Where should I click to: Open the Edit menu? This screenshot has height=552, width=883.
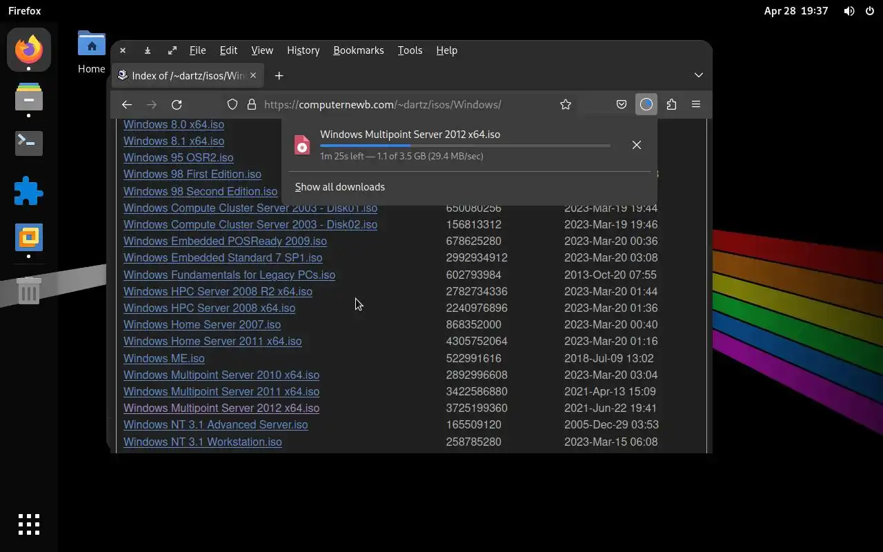228,50
